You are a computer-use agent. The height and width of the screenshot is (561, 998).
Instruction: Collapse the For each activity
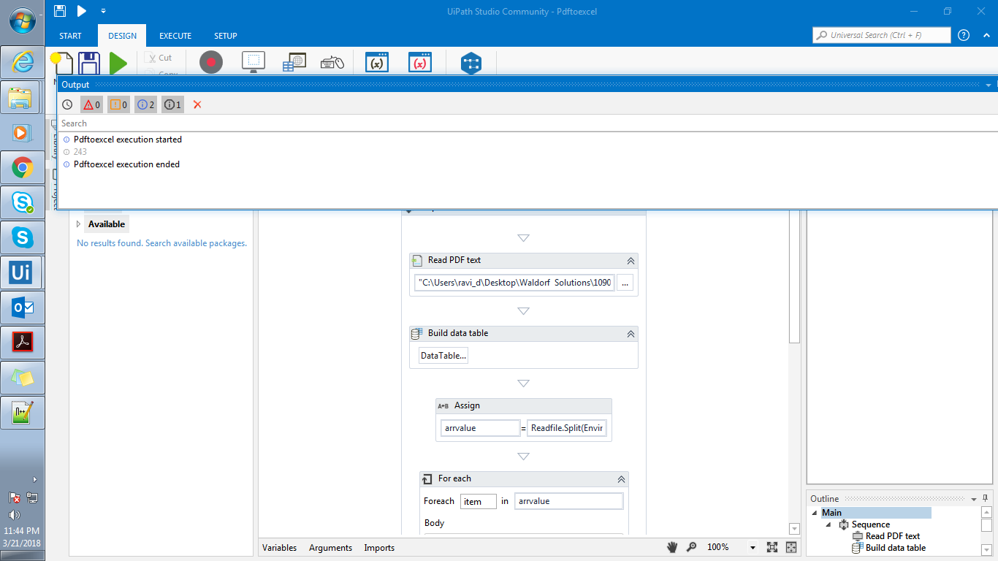coord(621,479)
